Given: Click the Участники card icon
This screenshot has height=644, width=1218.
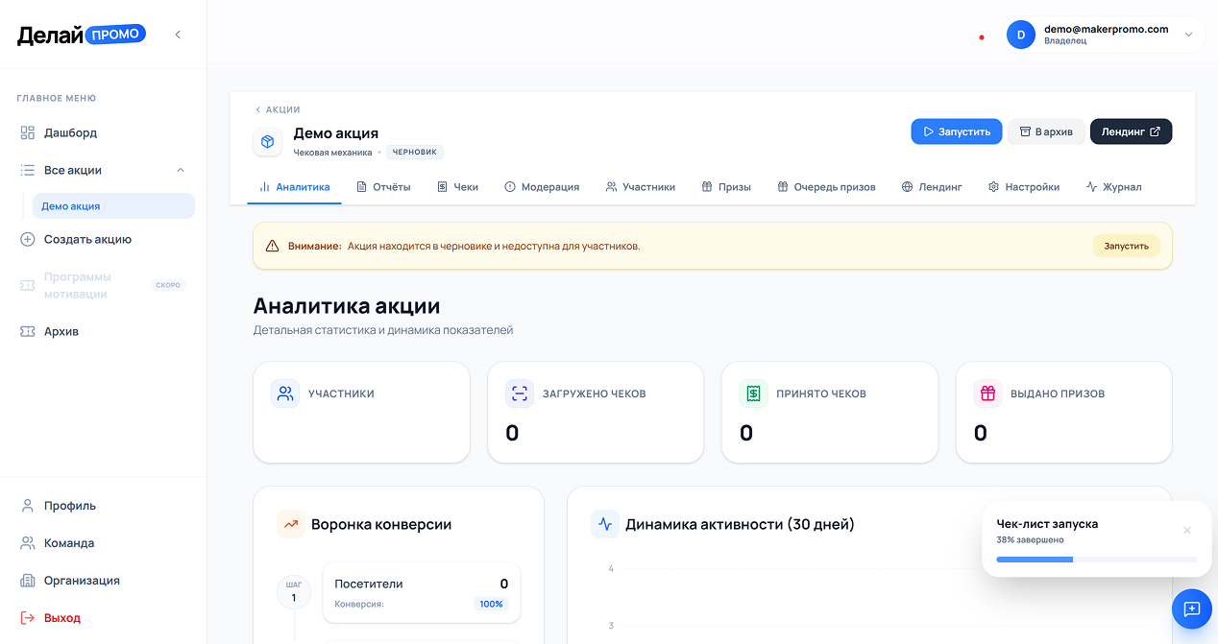Looking at the screenshot, I should click(285, 394).
